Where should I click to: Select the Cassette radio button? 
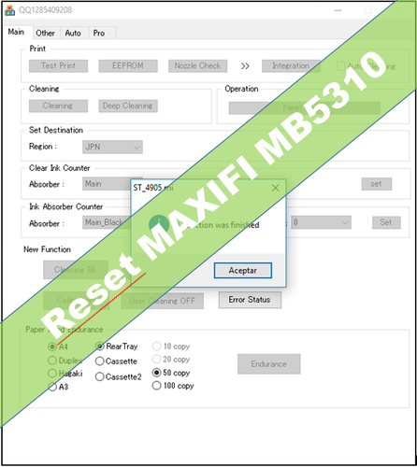[x=100, y=361]
